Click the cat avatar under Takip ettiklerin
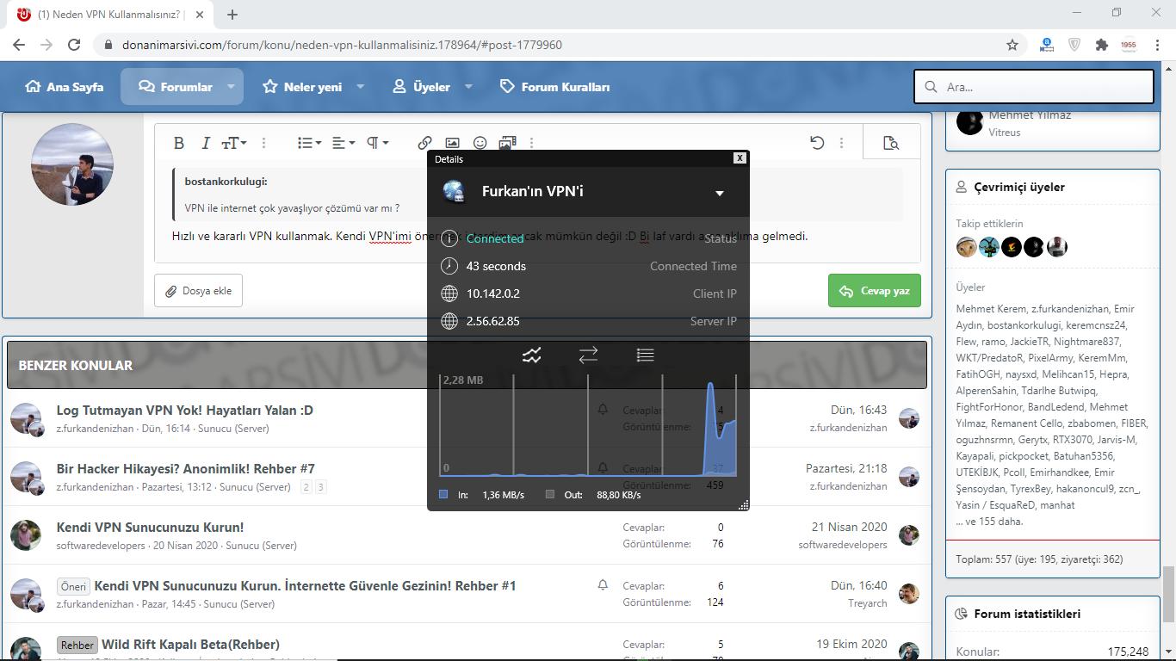This screenshot has height=661, width=1176. click(968, 247)
